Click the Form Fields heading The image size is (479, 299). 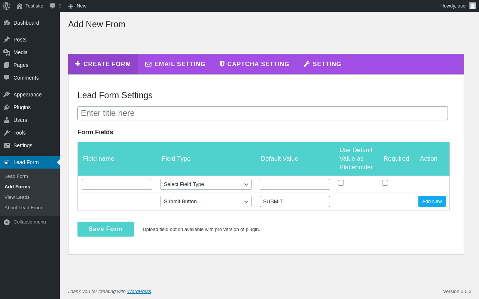click(95, 132)
